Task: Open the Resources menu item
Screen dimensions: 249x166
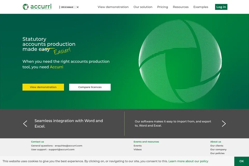Action: point(181,7)
